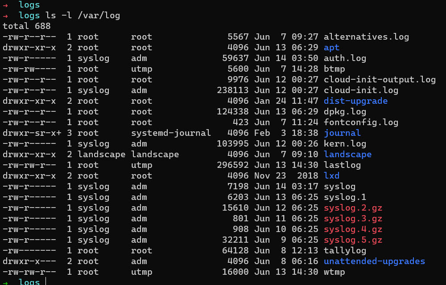Image resolution: width=446 pixels, height=285 pixels.
Task: Select the tallylog filename
Action: click(345, 251)
